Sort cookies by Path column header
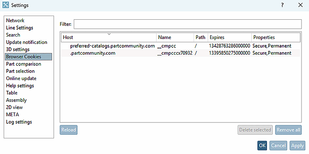The height and width of the screenshot is (154, 309). point(201,37)
